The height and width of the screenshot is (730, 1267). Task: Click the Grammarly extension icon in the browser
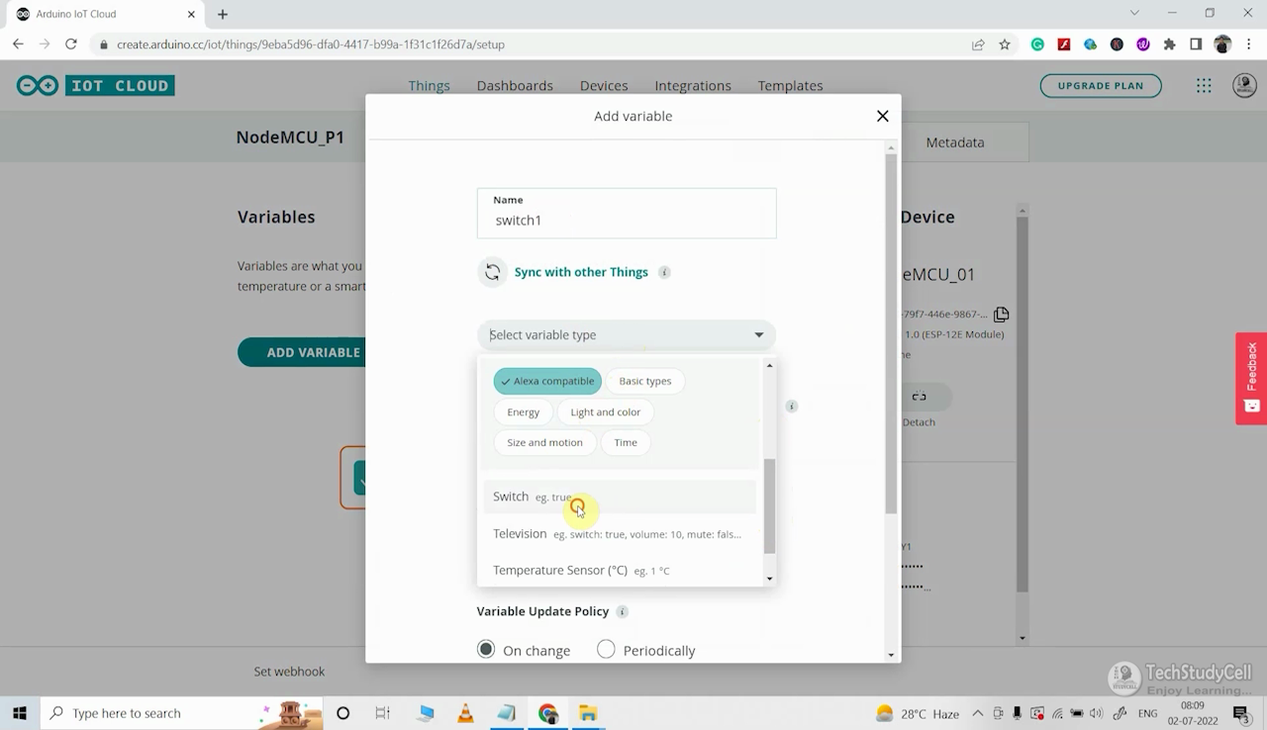1037,45
